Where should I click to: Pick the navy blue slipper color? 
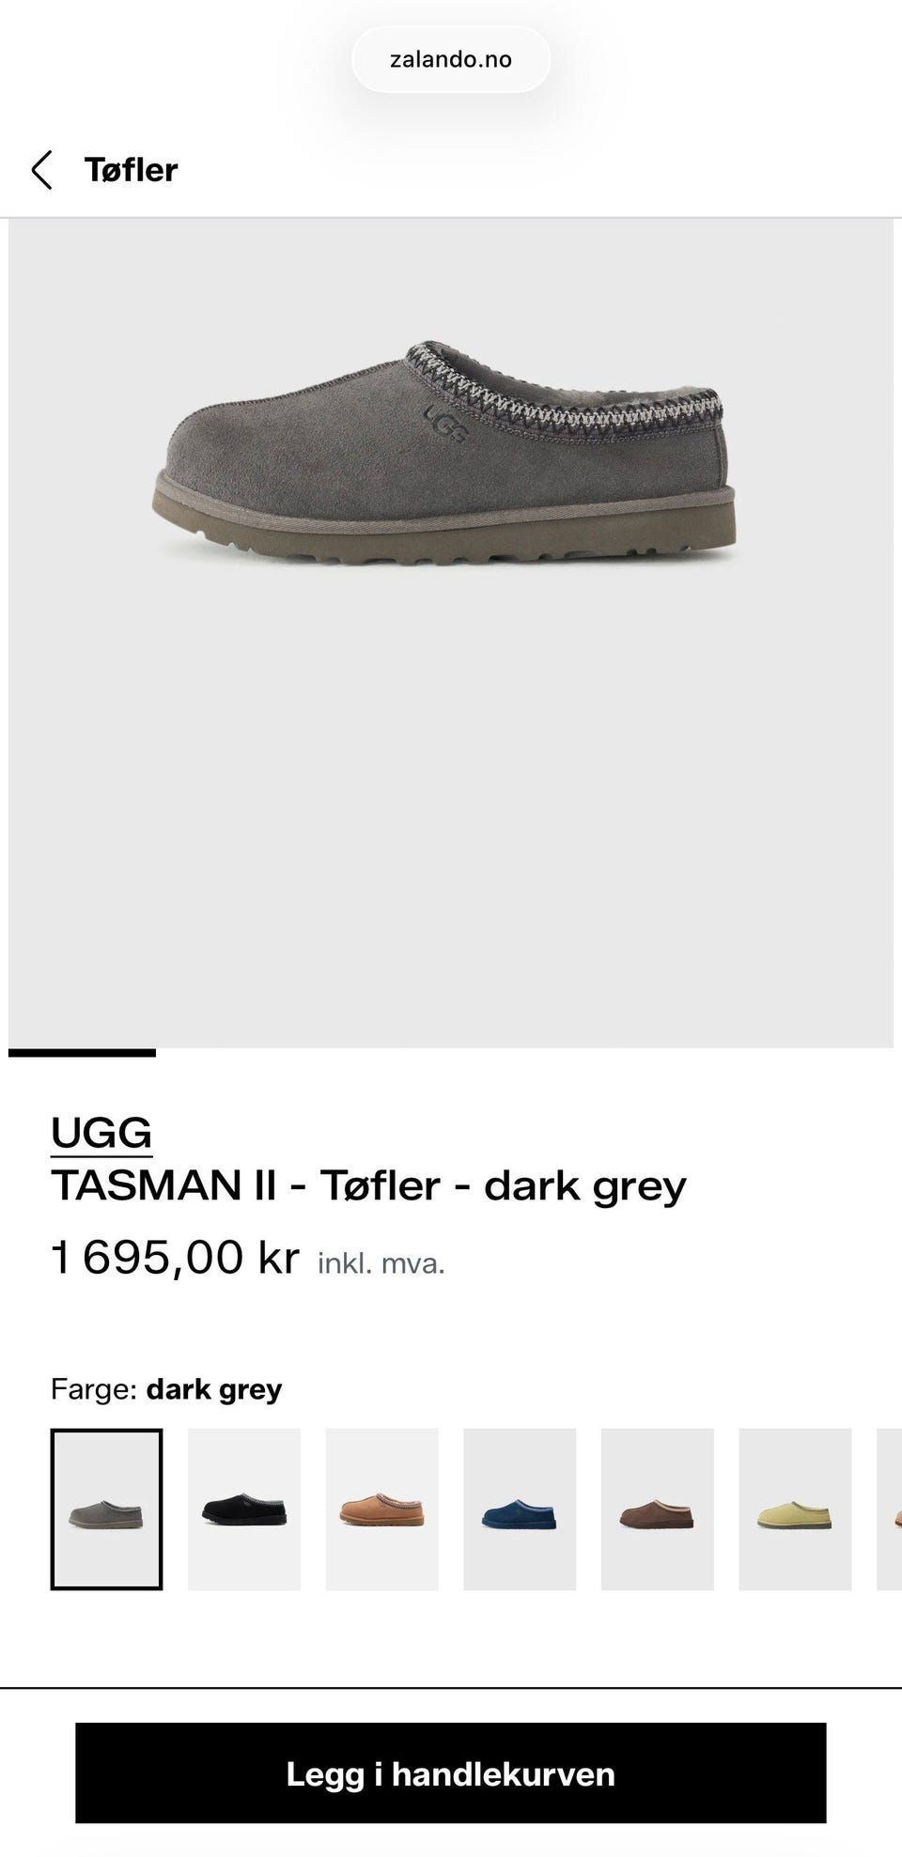[520, 1509]
